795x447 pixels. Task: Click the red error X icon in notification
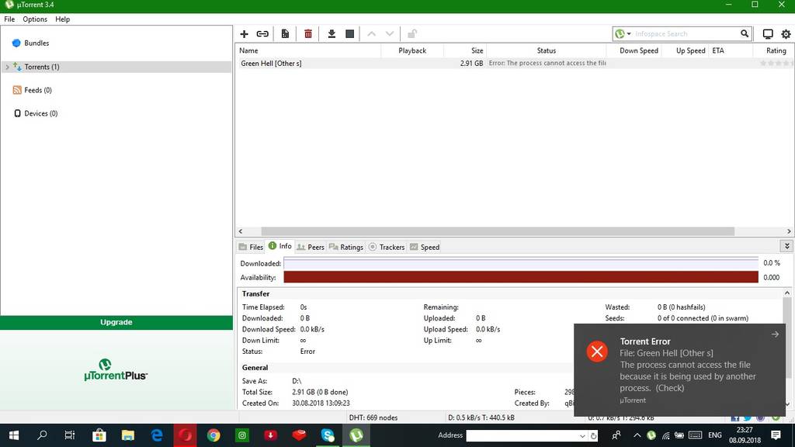597,352
